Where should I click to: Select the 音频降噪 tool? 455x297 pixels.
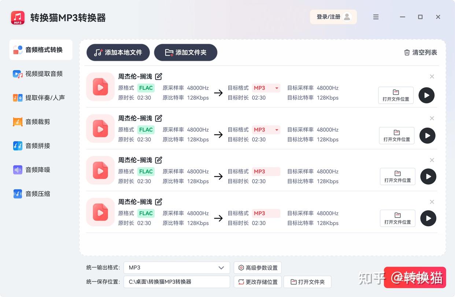(x=40, y=169)
